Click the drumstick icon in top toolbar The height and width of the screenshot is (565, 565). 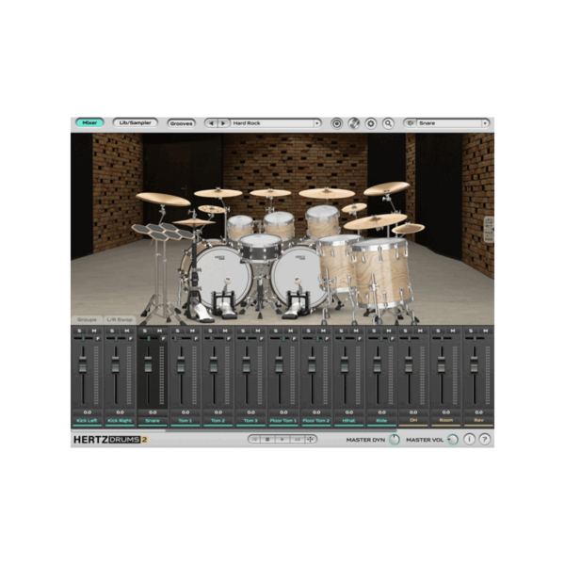(353, 123)
